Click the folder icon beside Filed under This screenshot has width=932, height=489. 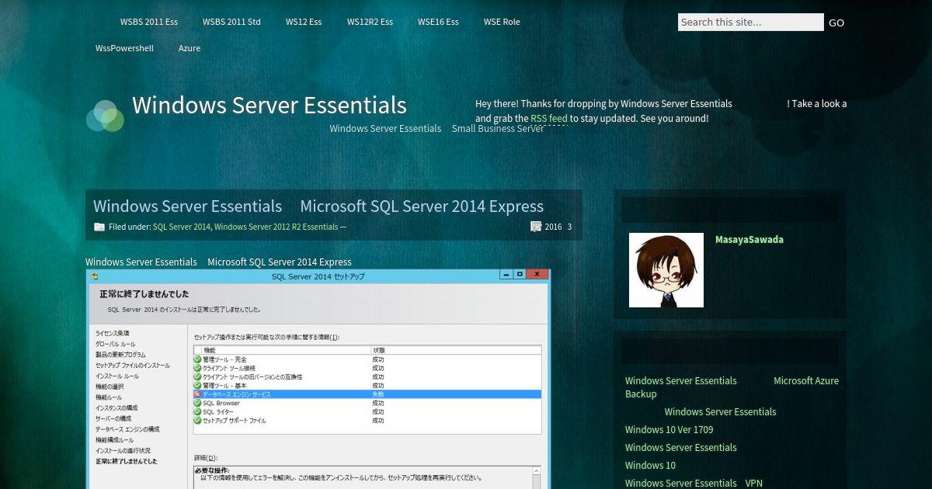pyautogui.click(x=99, y=227)
